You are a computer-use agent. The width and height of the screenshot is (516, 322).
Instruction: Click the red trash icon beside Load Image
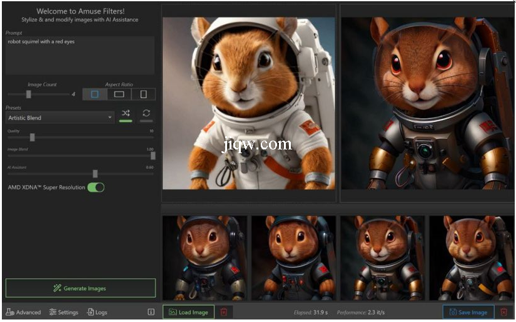click(224, 311)
